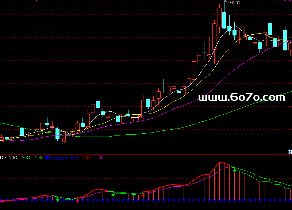Click the blue 0.00 value in the indicator header
Image resolution: width=292 pixels, height=210 pixels.
pyautogui.click(x=74, y=158)
